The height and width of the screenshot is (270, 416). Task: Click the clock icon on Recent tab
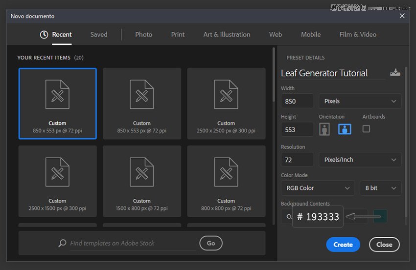click(44, 35)
